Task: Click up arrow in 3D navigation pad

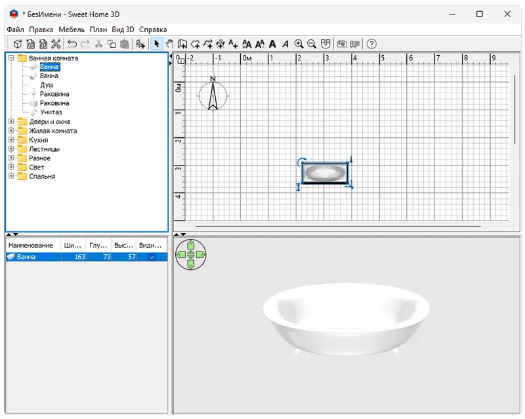Action: pos(190,245)
